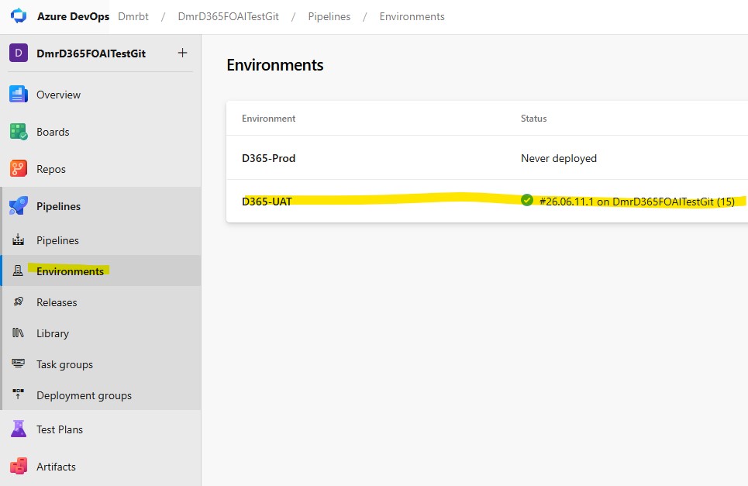Click the Never deployed status text
This screenshot has height=486, width=748.
[559, 158]
